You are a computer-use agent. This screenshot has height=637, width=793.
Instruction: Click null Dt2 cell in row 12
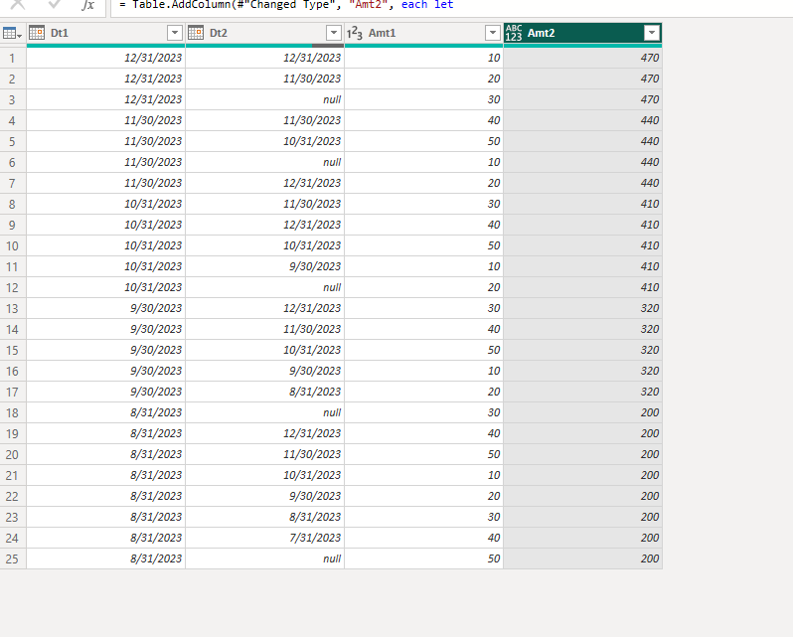[264, 287]
